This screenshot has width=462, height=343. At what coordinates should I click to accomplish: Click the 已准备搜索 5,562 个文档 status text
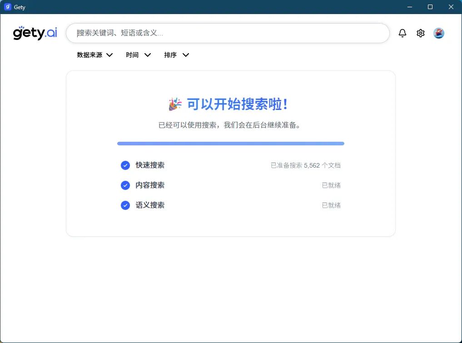[x=306, y=165]
